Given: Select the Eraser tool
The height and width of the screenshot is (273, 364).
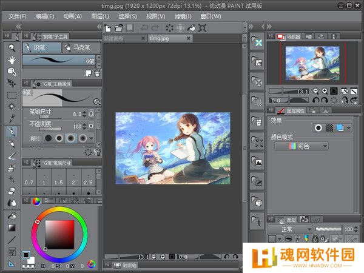Looking at the screenshot, I should (12, 191).
